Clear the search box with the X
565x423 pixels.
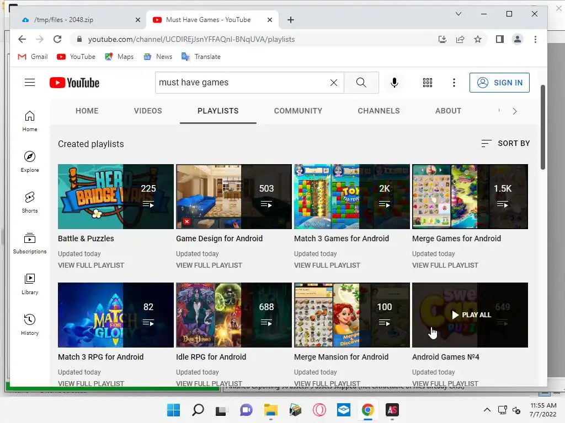coord(334,83)
